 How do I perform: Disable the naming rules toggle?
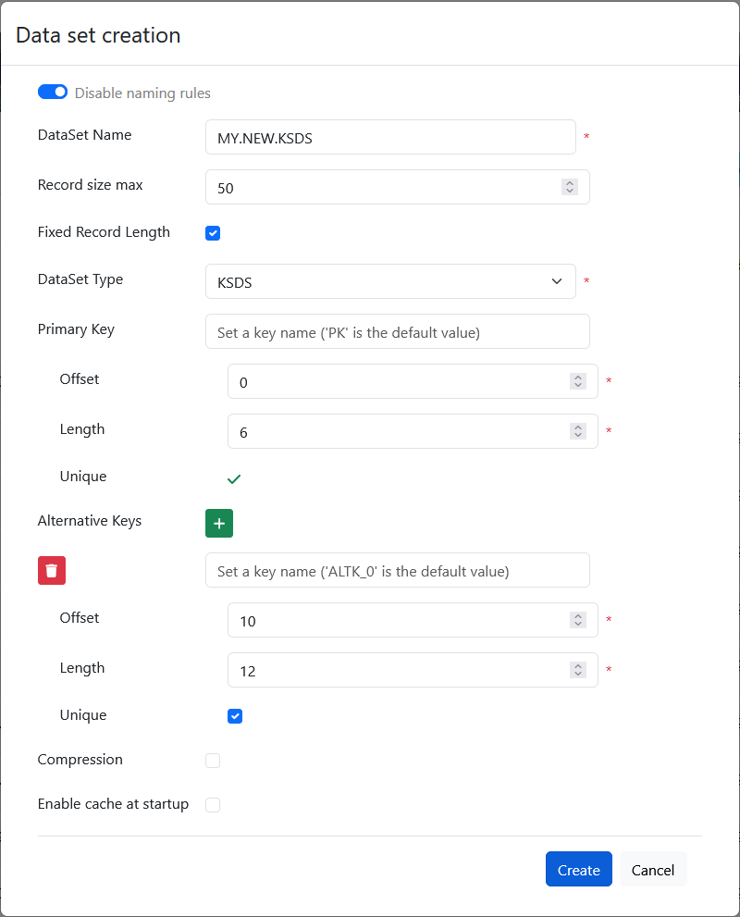[x=53, y=92]
